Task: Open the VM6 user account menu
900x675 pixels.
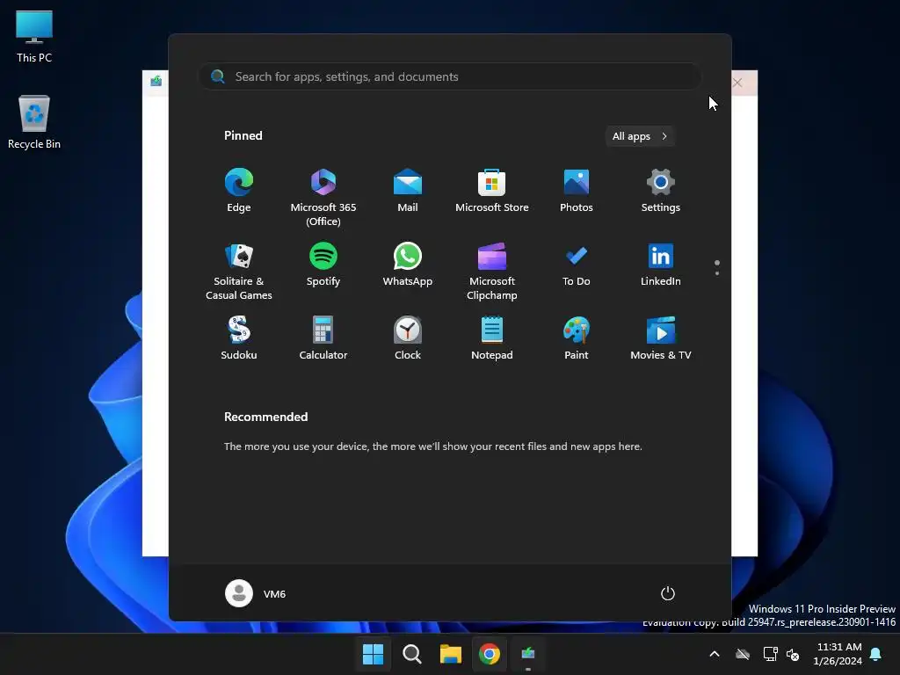Action: tap(256, 593)
